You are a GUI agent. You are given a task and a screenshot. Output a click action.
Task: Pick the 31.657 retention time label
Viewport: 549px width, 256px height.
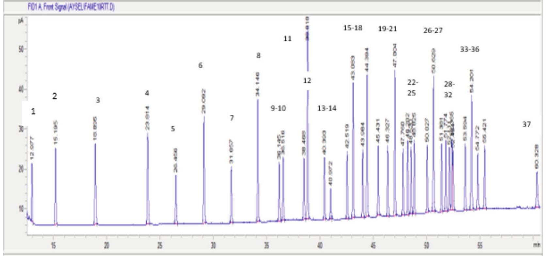(x=231, y=152)
